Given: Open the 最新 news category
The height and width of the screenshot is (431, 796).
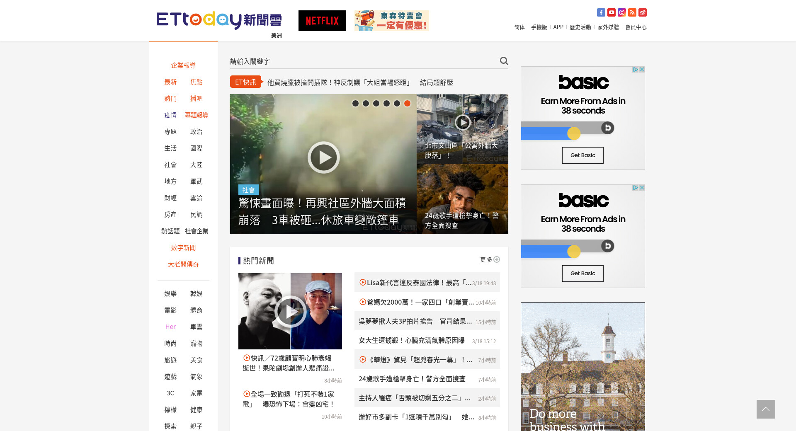Looking at the screenshot, I should [170, 82].
